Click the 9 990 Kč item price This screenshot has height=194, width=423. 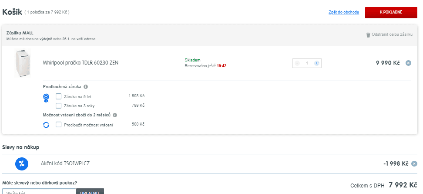pos(388,63)
